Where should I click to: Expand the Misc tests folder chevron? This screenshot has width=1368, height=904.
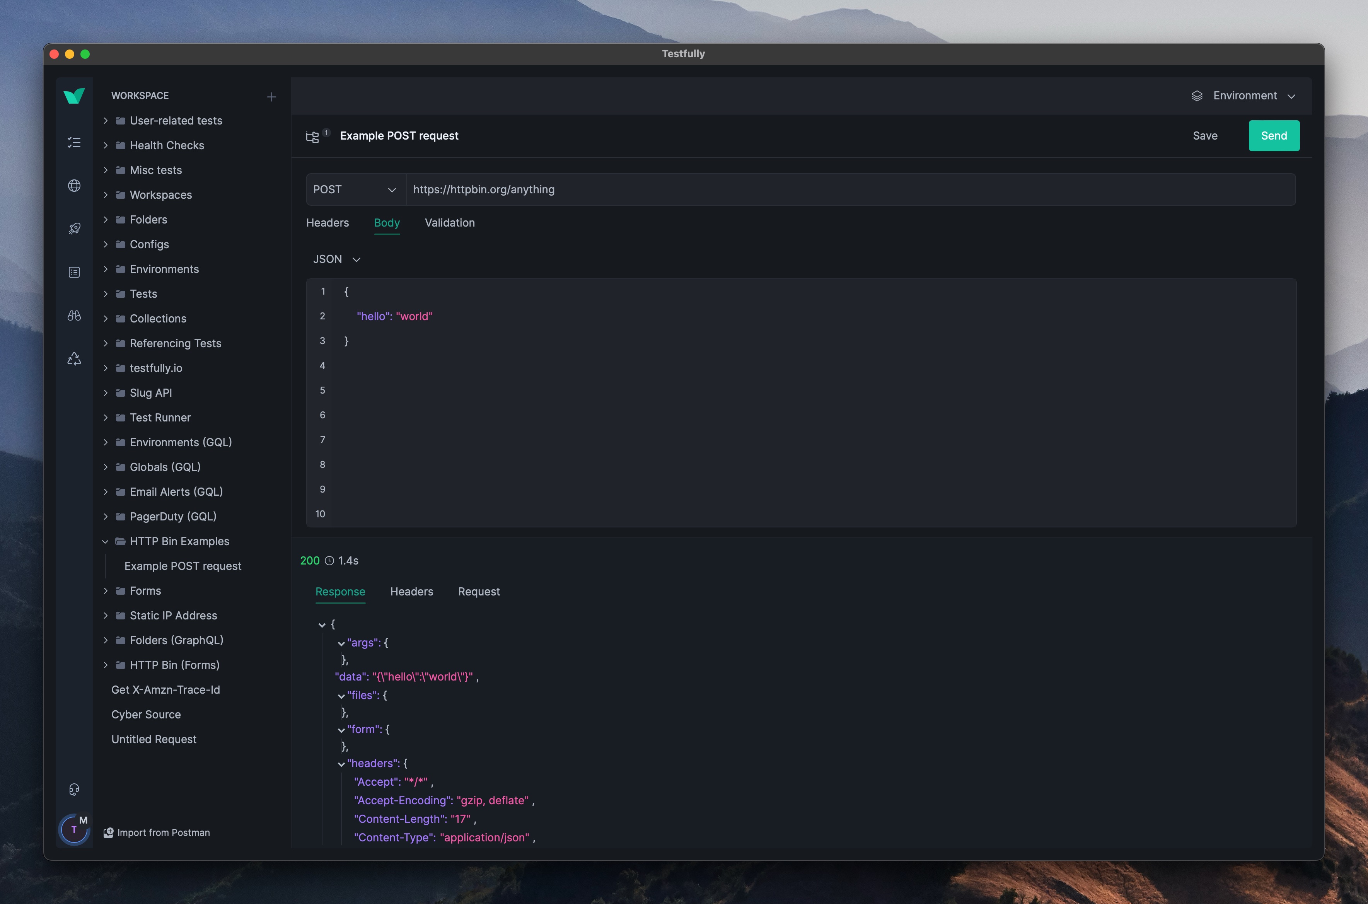click(106, 170)
